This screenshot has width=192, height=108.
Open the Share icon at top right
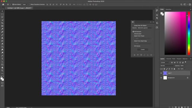(x=190, y=4)
